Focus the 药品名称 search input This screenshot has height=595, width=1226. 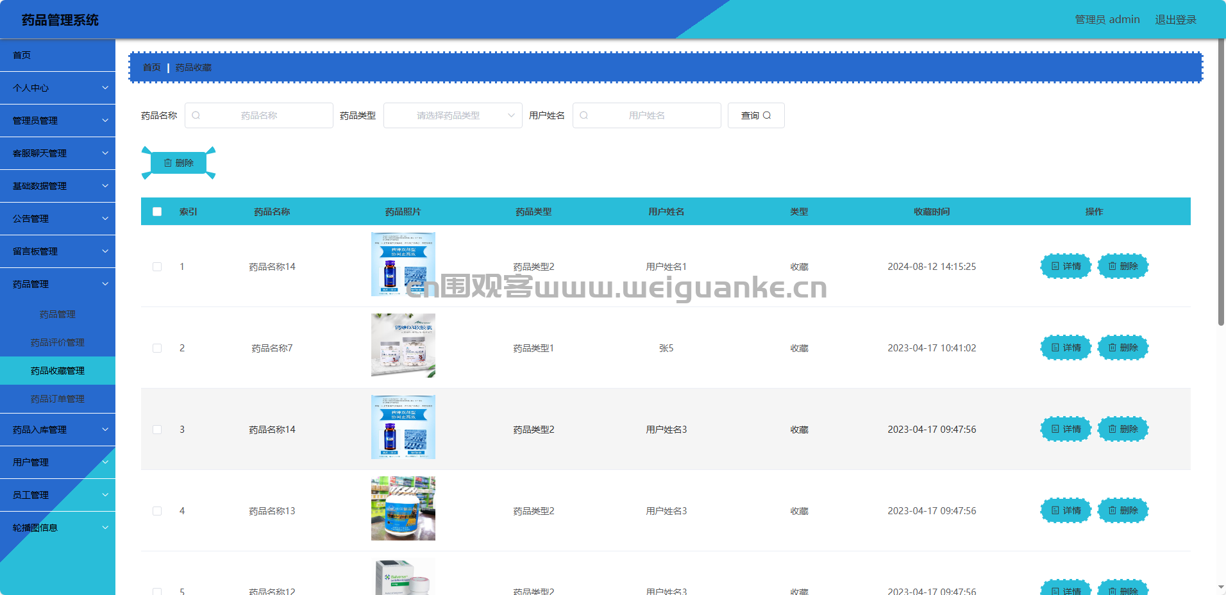click(x=259, y=115)
